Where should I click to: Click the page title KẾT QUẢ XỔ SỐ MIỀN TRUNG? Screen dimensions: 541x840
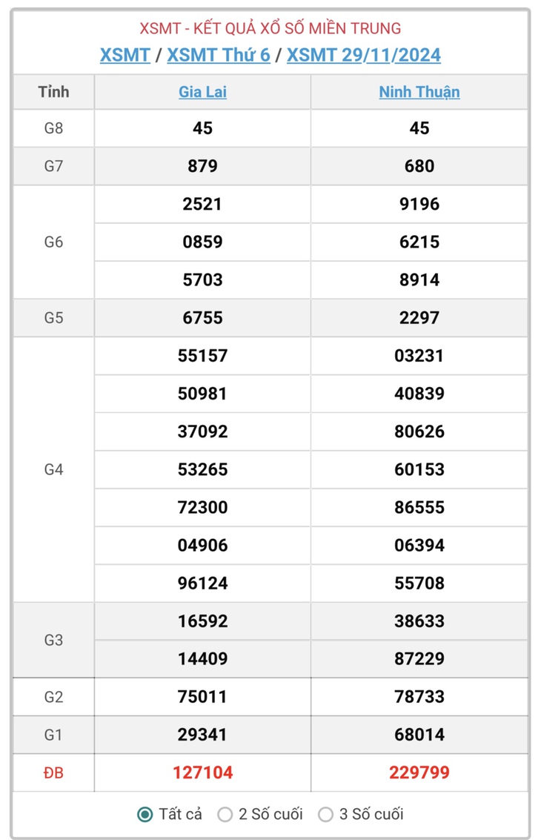pyautogui.click(x=297, y=28)
